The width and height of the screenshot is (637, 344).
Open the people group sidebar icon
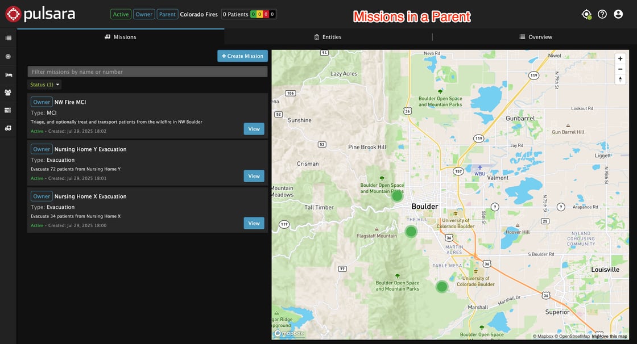click(x=8, y=92)
